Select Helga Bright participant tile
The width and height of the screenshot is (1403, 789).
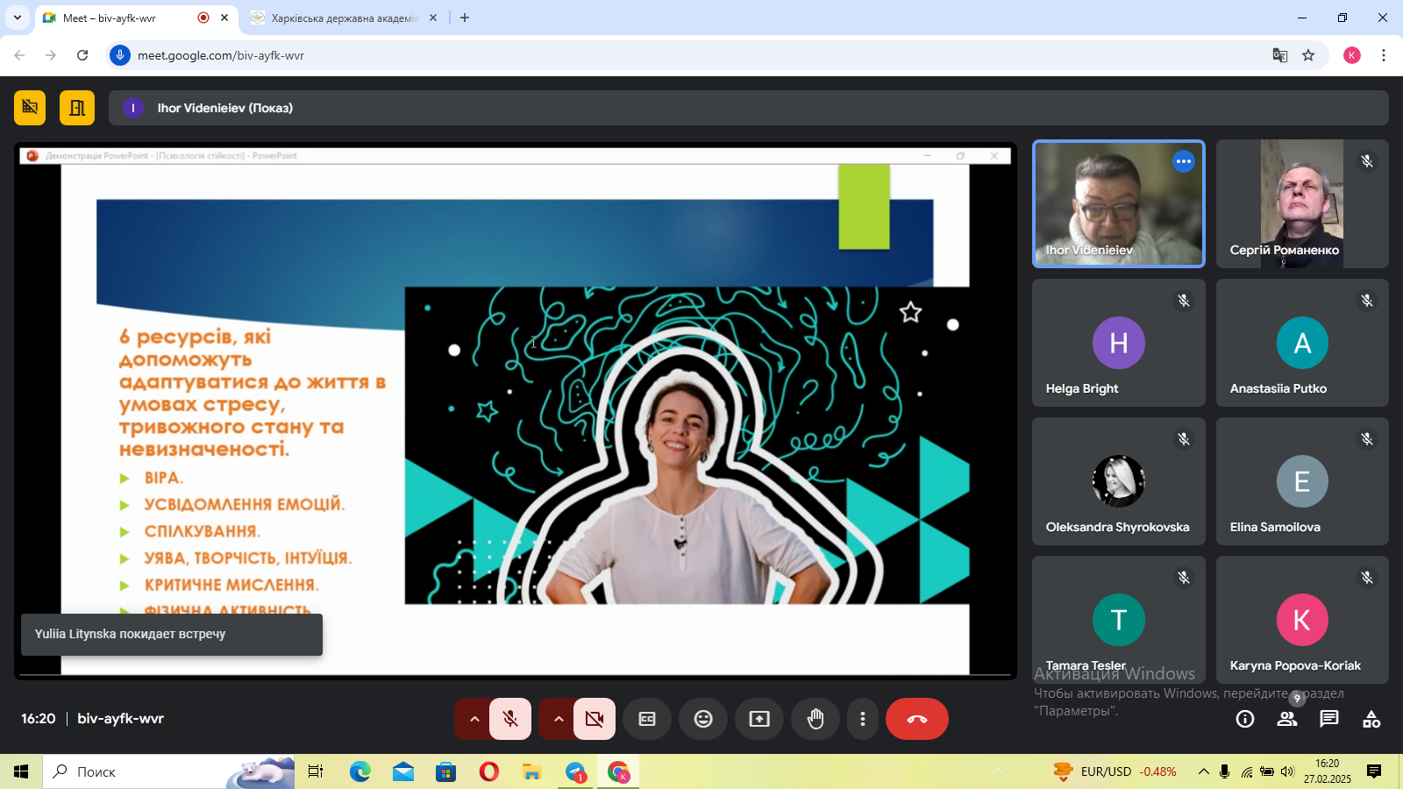[x=1119, y=343]
